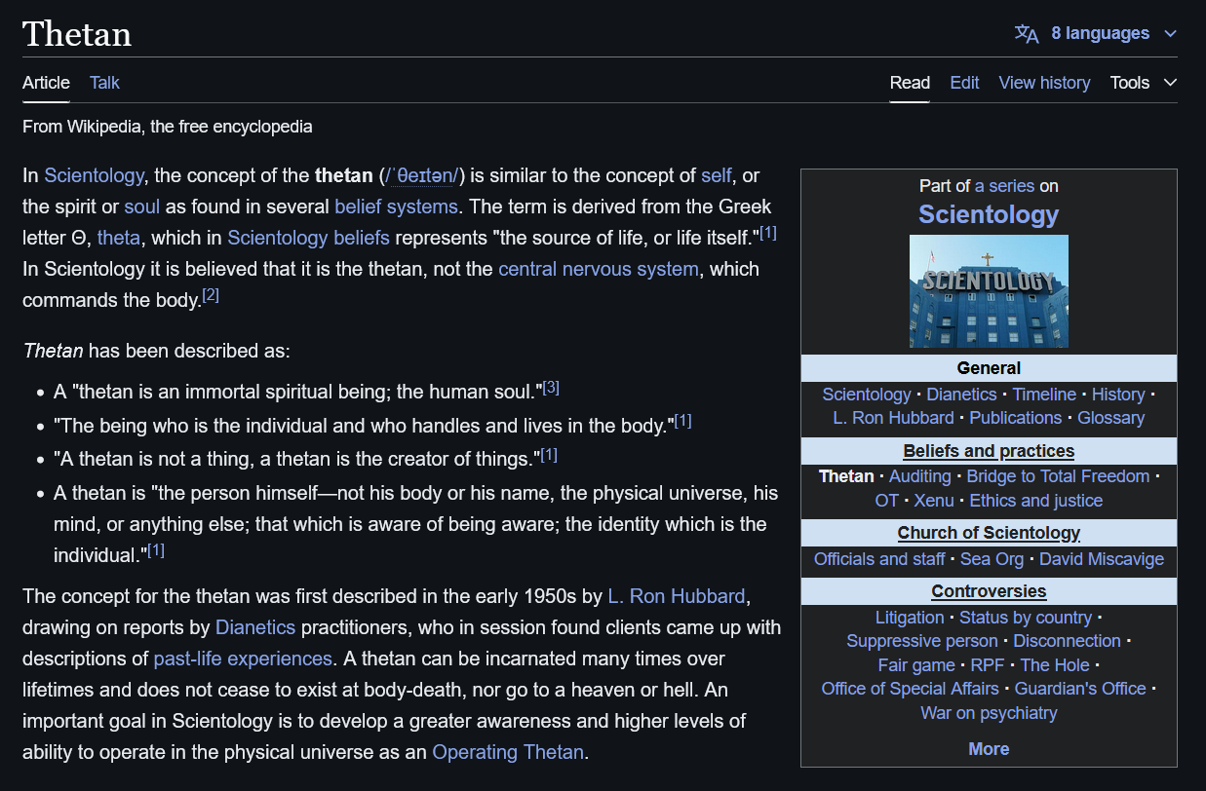This screenshot has height=791, width=1206.
Task: Open the Timeline link in sidebar
Action: point(1044,395)
